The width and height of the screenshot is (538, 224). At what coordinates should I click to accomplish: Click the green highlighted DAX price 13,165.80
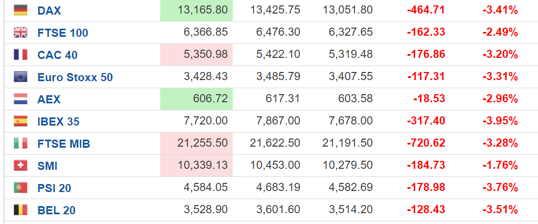196,10
